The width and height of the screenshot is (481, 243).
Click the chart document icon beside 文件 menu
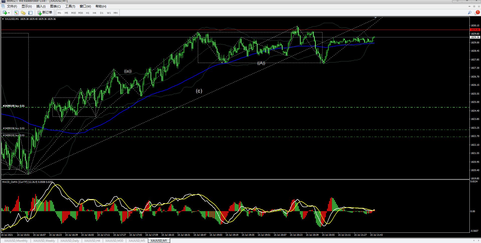coord(3,6)
